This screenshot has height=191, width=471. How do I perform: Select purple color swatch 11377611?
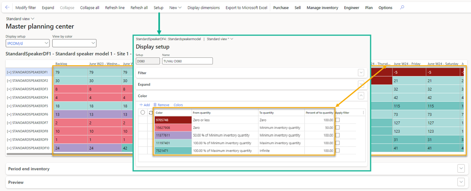[x=173, y=135]
